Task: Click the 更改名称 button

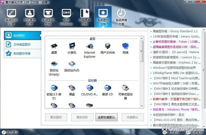Action: click(82, 117)
